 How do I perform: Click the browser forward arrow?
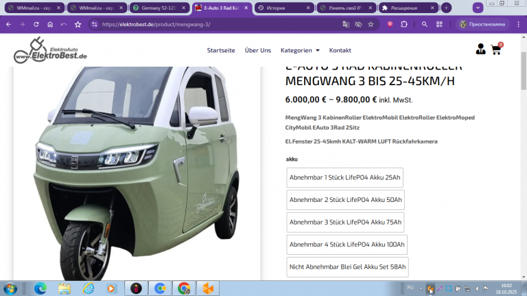click(22, 24)
